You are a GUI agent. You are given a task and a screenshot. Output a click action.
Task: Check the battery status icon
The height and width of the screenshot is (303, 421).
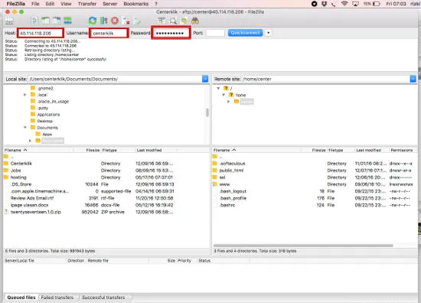[x=377, y=4]
